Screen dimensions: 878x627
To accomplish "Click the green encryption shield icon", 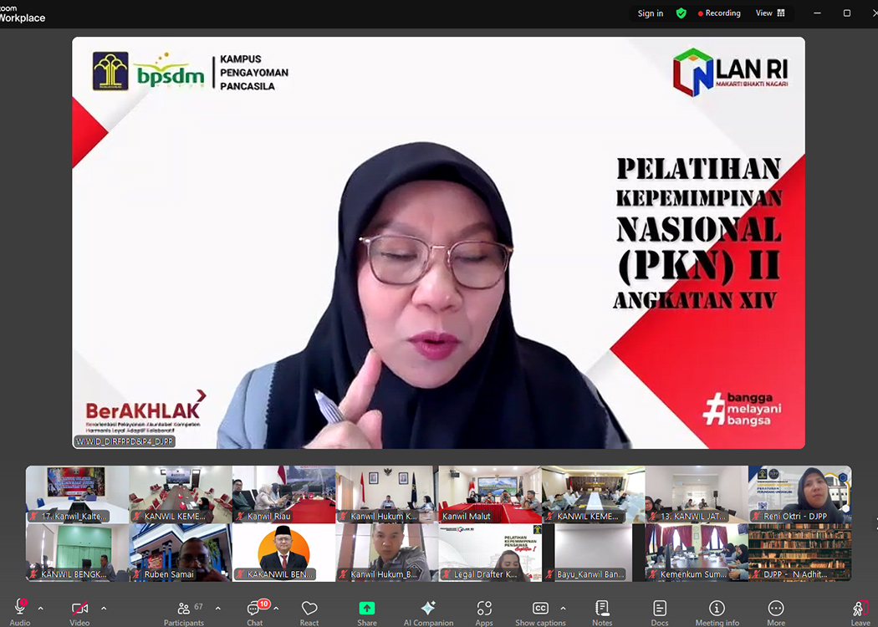I will coord(681,13).
